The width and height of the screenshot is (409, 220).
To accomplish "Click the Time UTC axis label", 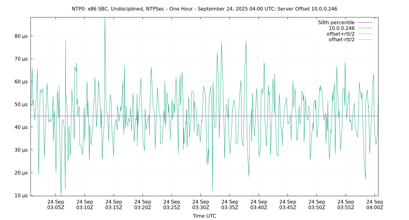I will pos(204,216).
